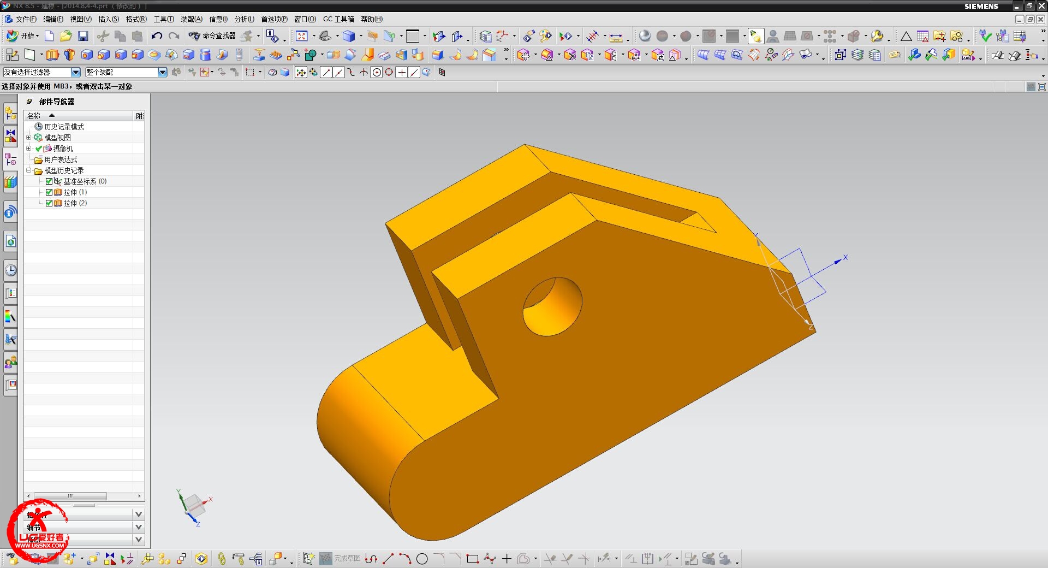This screenshot has height=568, width=1048.
Task: Open the Command Finder (命令查找器)
Action: [212, 36]
